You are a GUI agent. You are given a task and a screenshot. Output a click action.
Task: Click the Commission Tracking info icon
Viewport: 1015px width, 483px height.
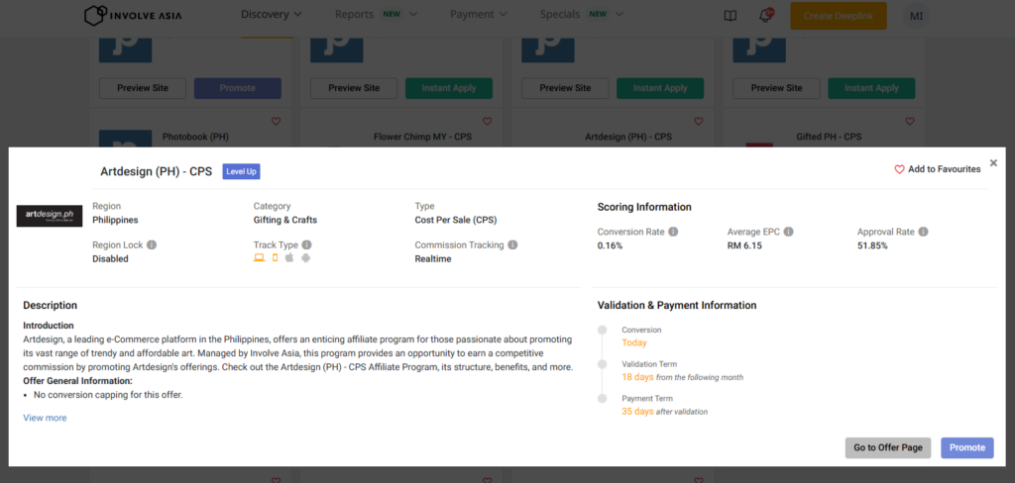click(x=512, y=244)
